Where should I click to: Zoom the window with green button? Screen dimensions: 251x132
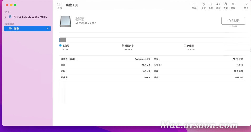(x=15, y=5)
